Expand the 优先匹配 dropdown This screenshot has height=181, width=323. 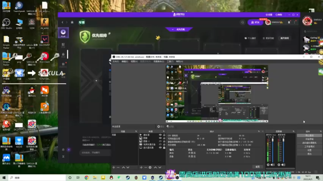[179, 29]
